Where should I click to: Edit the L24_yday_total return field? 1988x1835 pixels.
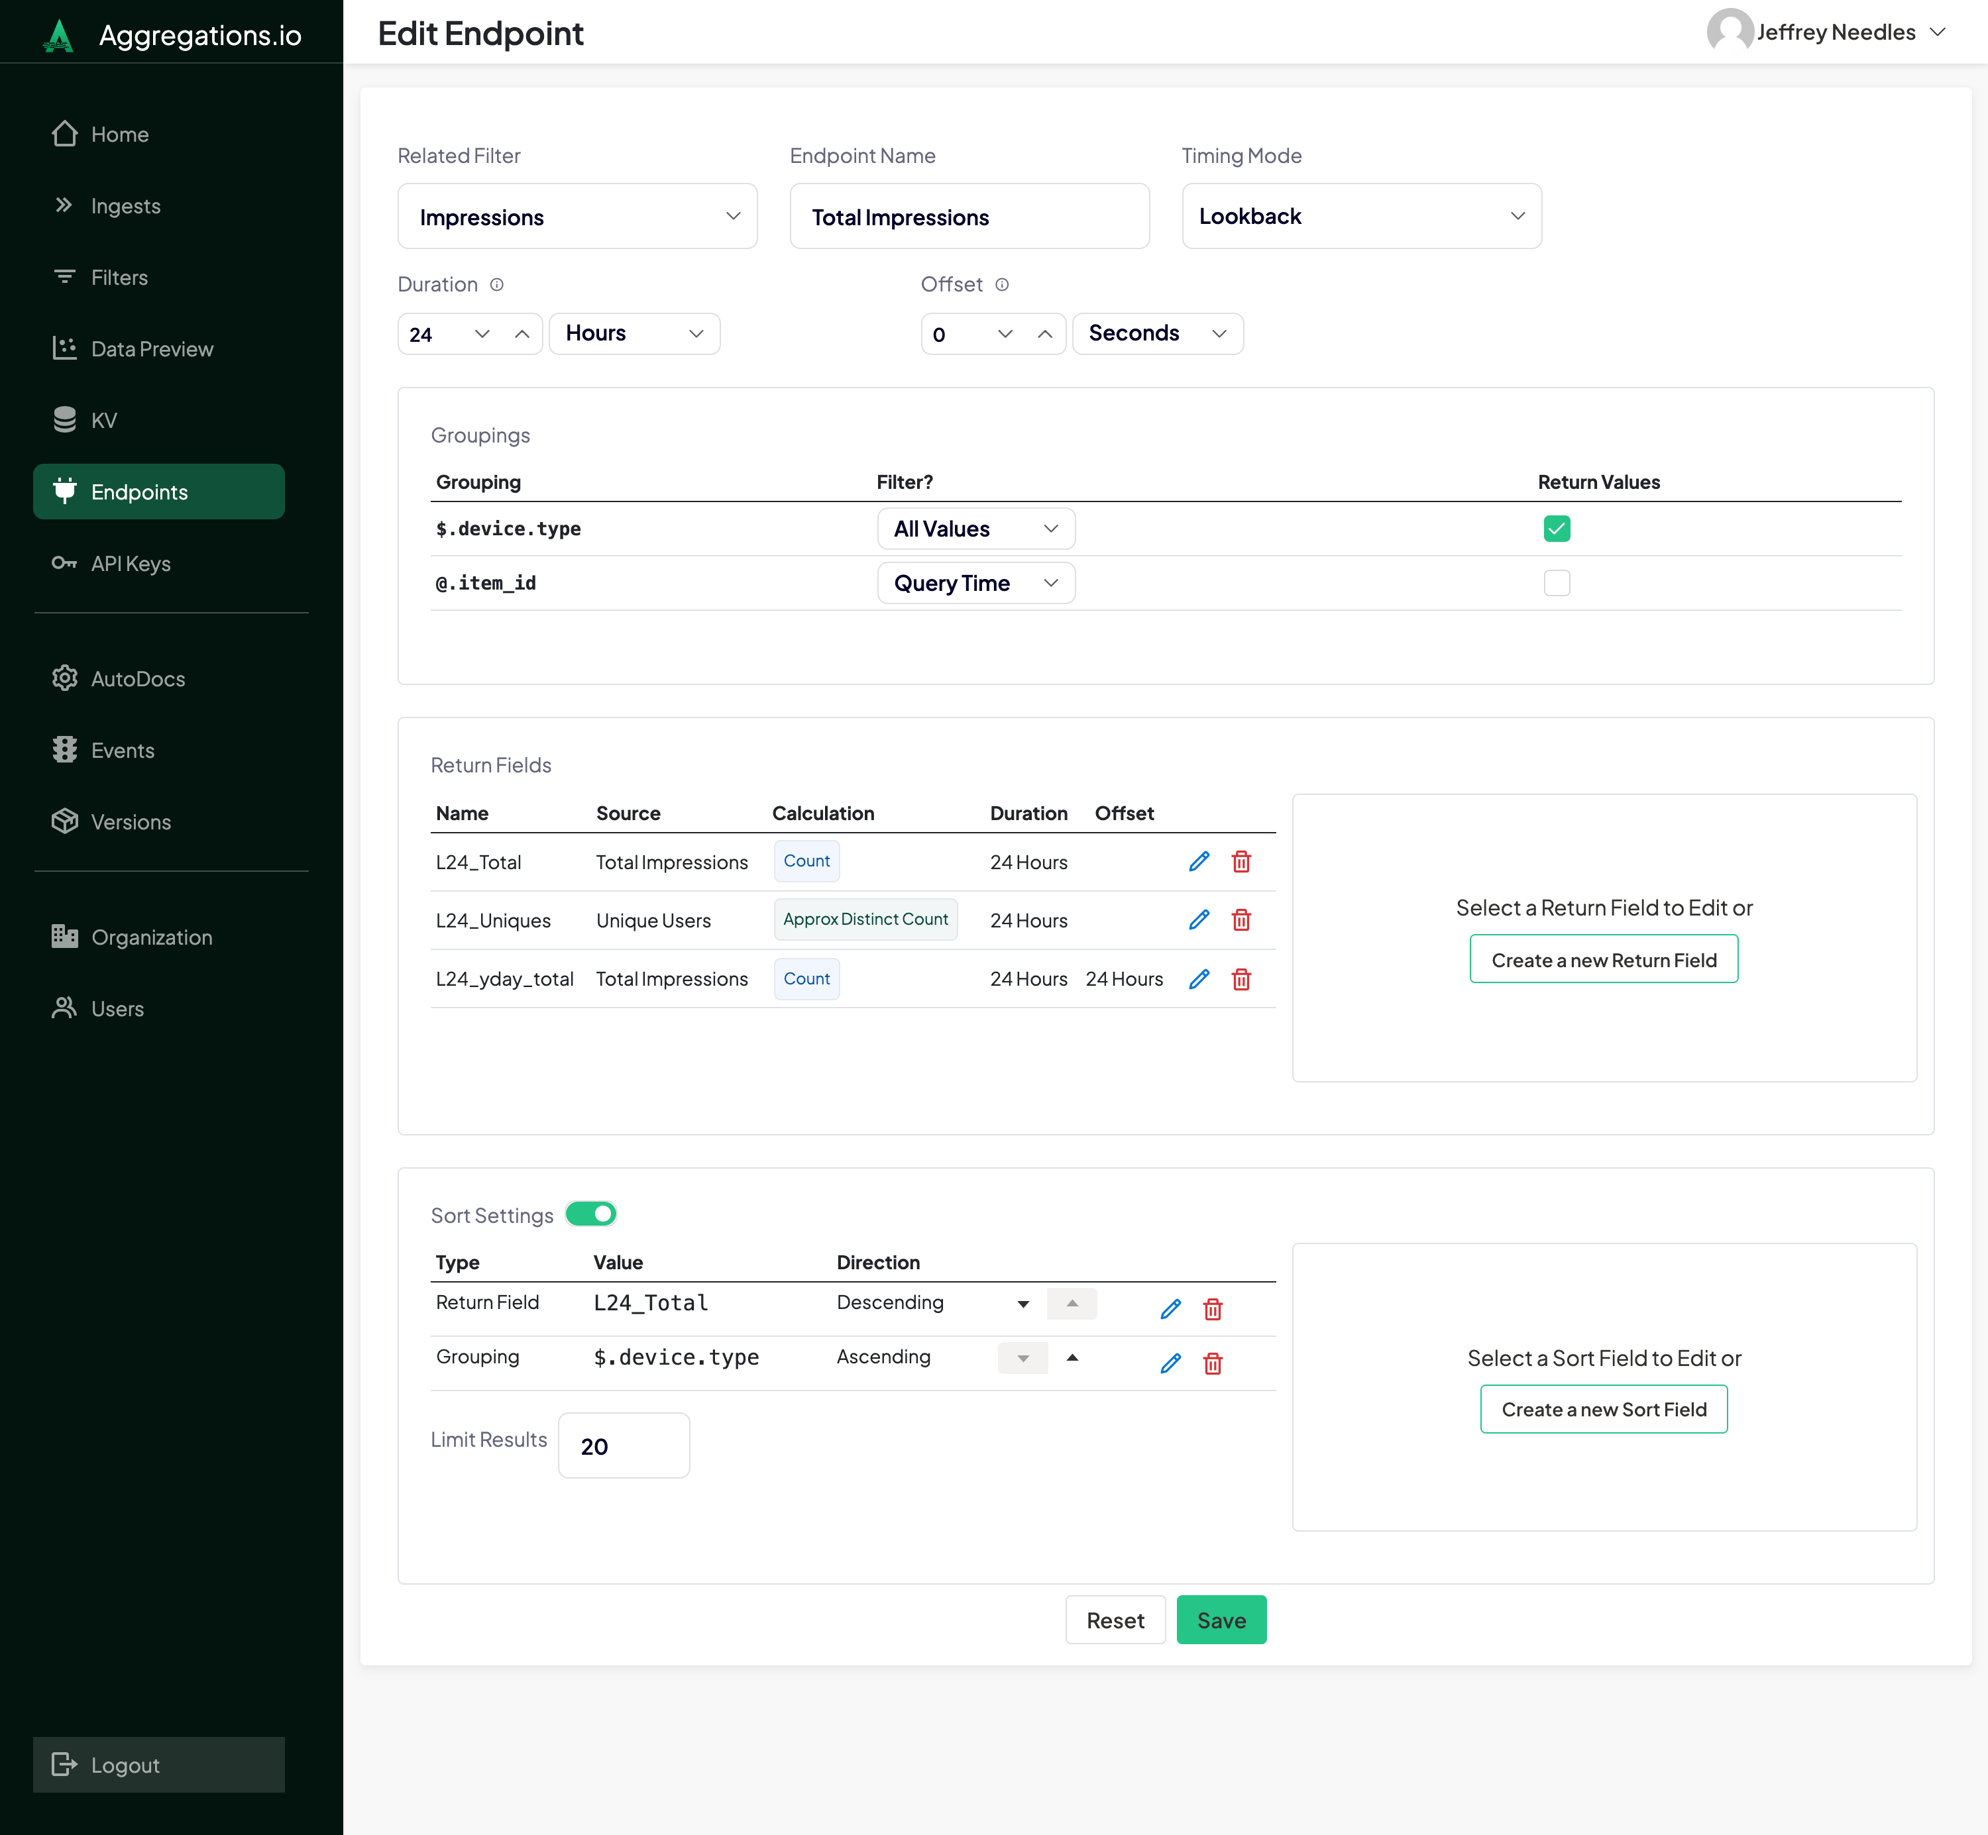click(x=1199, y=979)
